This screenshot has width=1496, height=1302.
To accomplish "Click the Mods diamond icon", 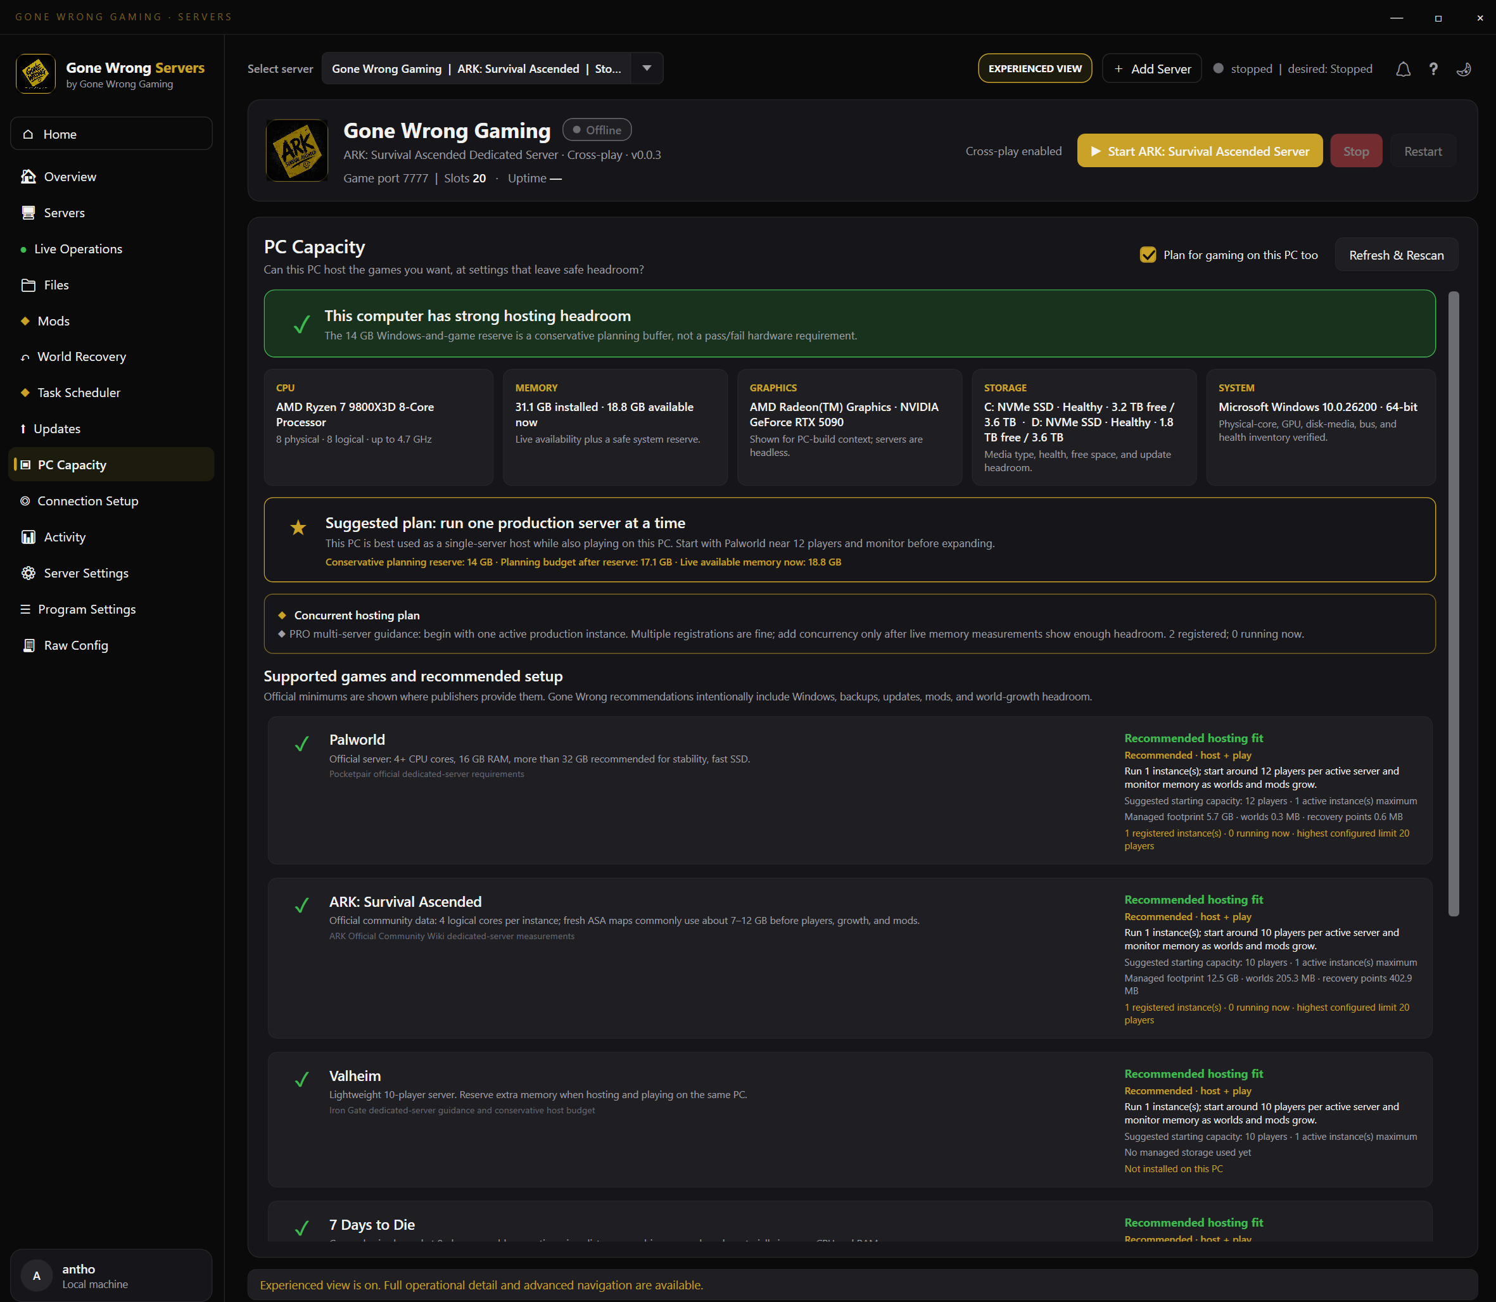I will click(25, 321).
